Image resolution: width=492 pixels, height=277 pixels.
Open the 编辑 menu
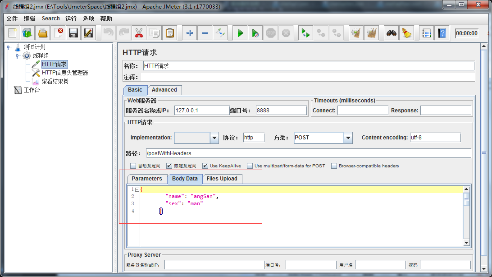29,18
